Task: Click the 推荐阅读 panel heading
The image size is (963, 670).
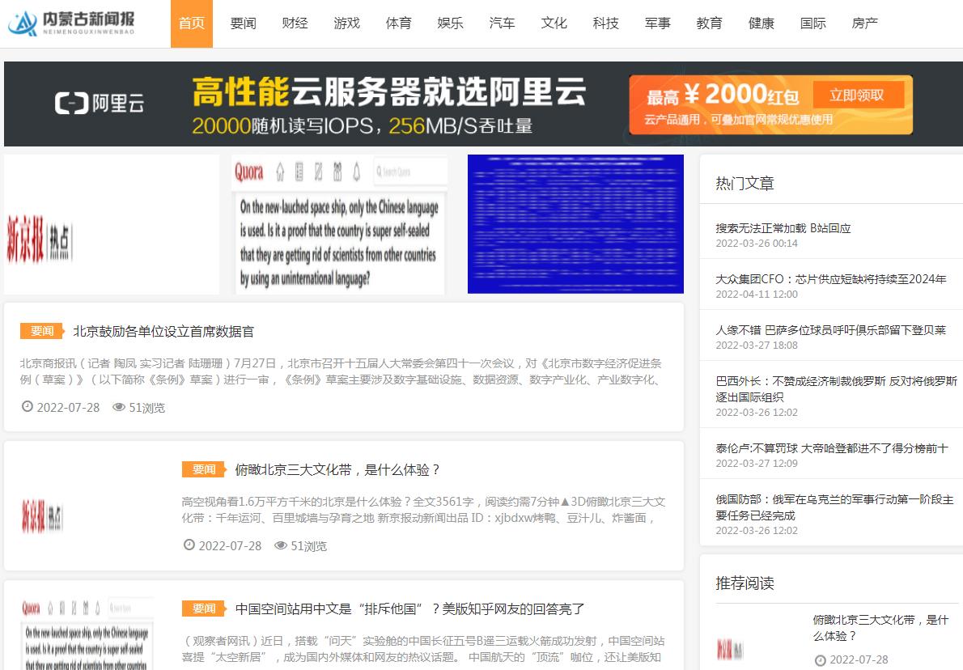Action: point(745,583)
